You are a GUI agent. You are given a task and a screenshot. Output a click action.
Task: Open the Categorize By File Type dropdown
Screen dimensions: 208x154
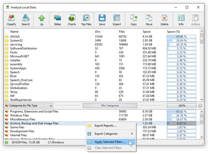coord(28,106)
